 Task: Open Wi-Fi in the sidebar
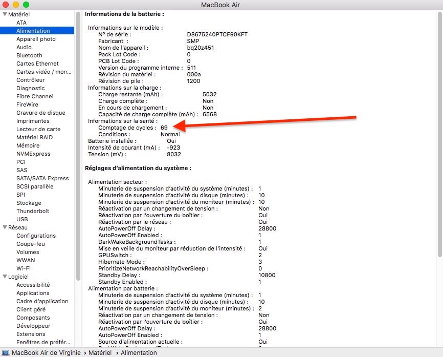24,269
